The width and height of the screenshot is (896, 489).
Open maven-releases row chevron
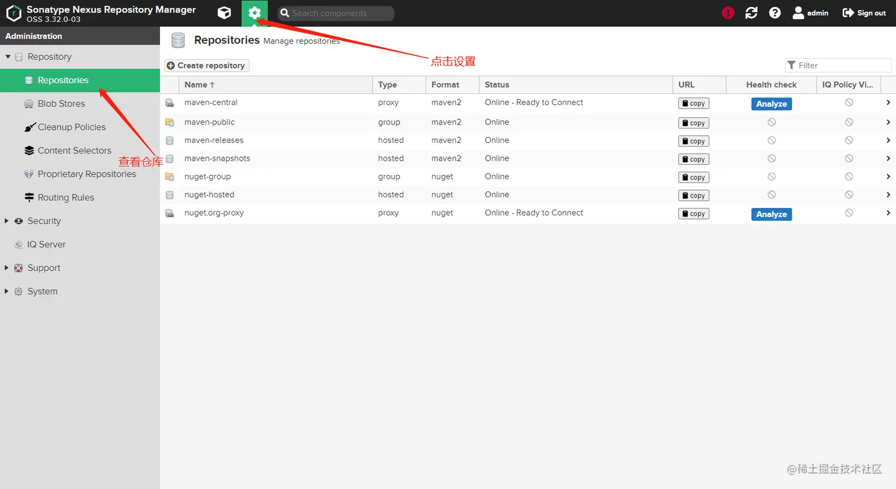click(888, 140)
